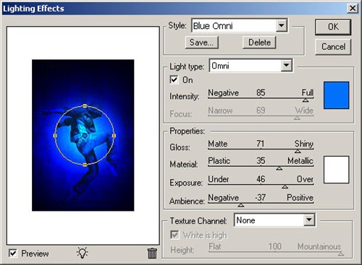Screen dimensions: 362x265
Task: Click the trash can delete-light icon
Action: coord(152,253)
